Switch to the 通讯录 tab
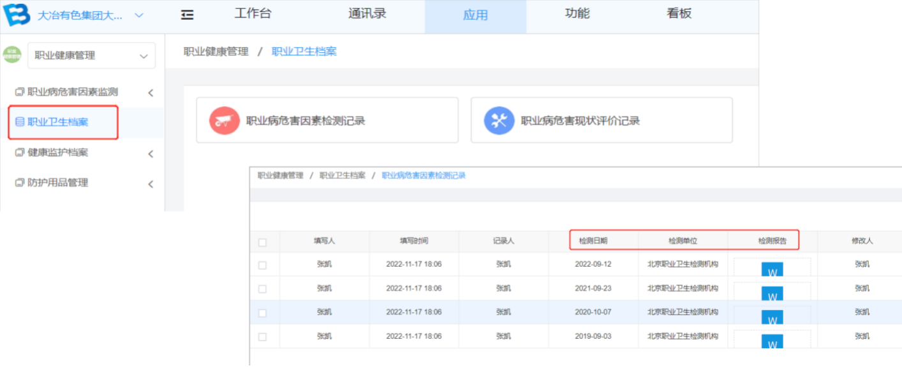The width and height of the screenshot is (902, 368). (367, 13)
